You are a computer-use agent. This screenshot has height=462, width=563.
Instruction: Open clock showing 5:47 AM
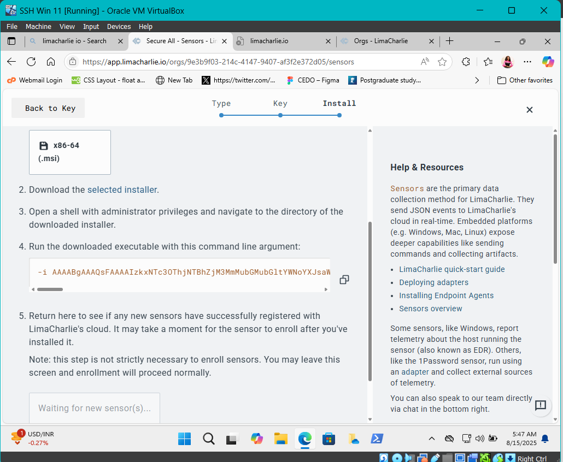[x=521, y=439]
